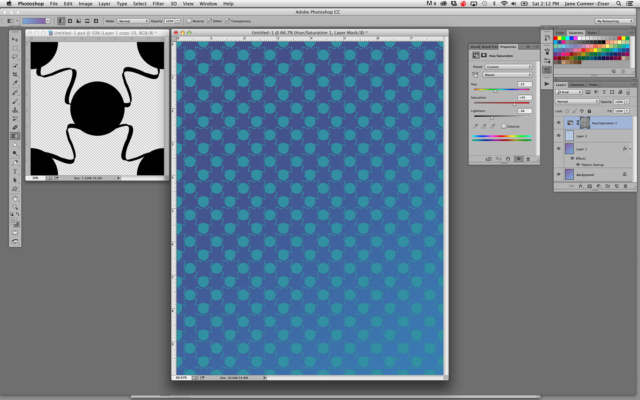Open the layer blend mode Normal dropdown
640x400 pixels.
577,101
